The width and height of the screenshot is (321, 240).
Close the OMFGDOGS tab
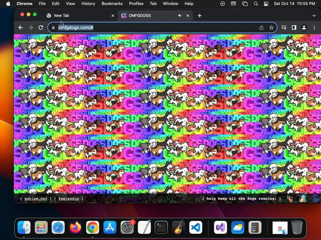click(188, 16)
